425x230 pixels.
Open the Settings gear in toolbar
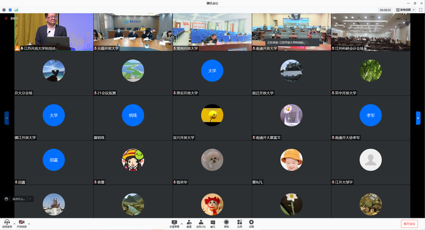click(251, 223)
